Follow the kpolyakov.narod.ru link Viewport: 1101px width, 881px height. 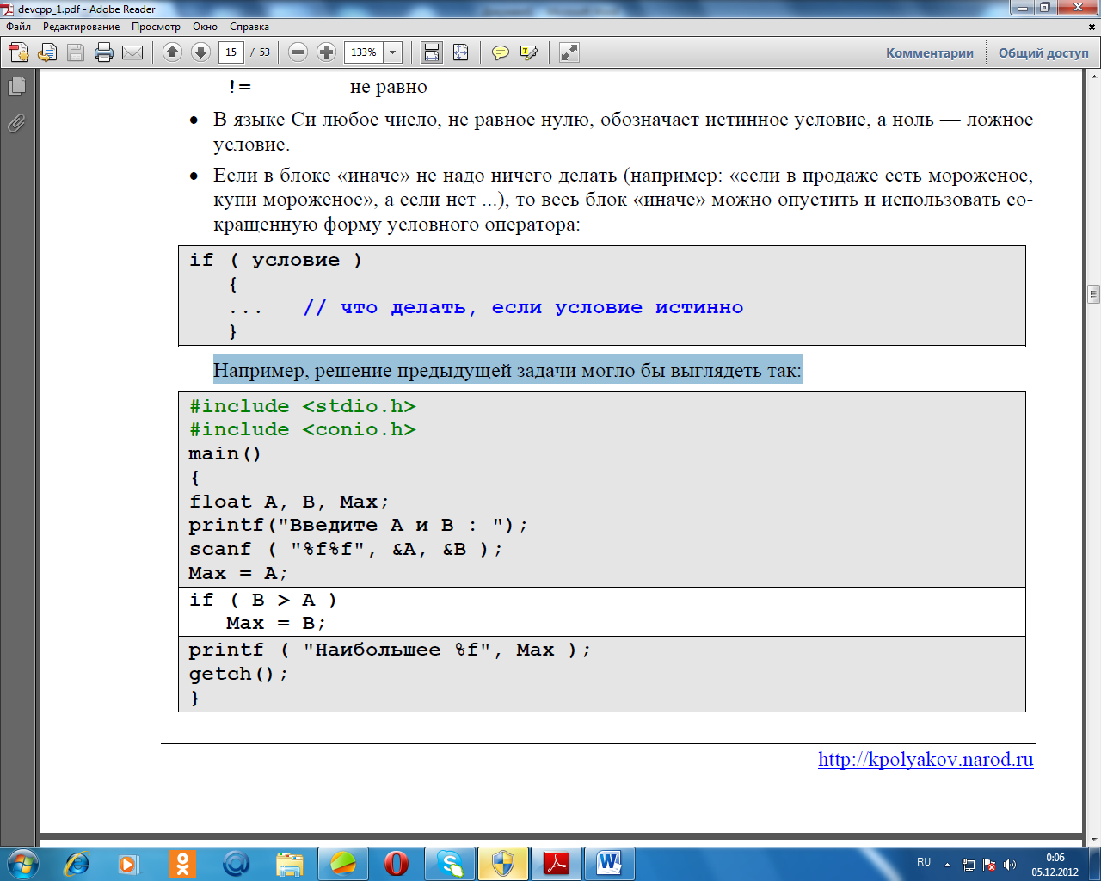(925, 760)
